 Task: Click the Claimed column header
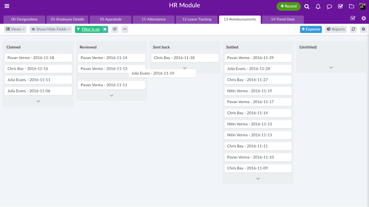[13, 47]
